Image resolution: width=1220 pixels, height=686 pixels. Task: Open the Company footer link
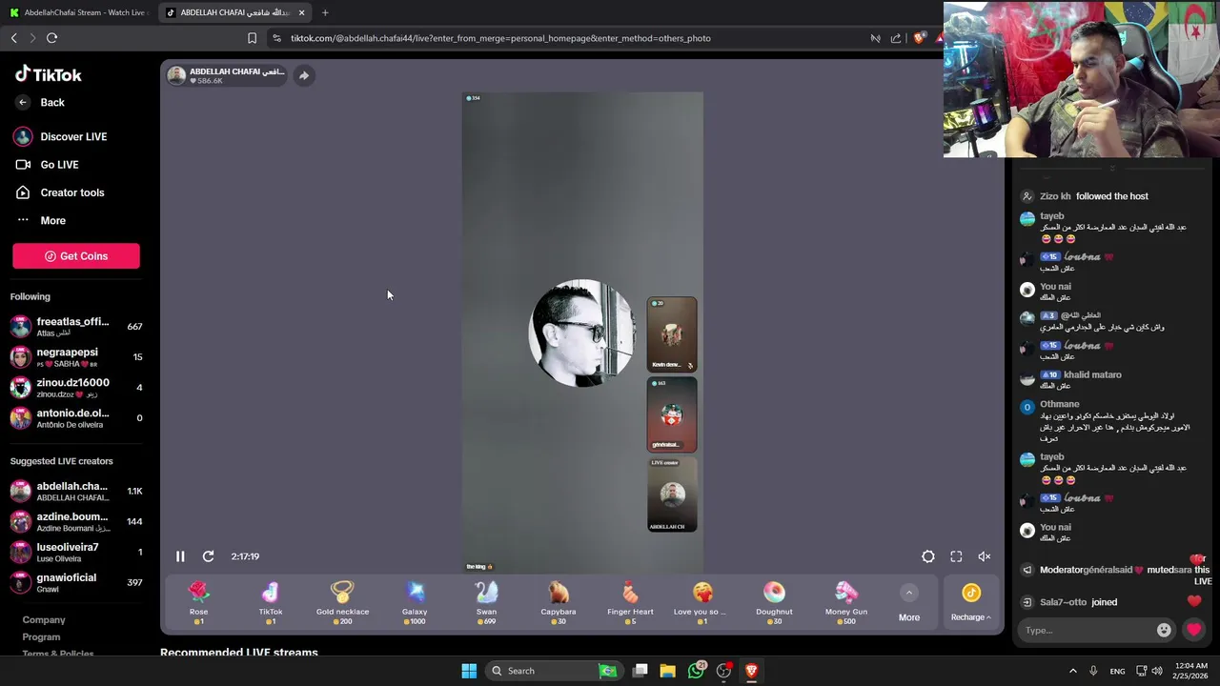point(44,620)
